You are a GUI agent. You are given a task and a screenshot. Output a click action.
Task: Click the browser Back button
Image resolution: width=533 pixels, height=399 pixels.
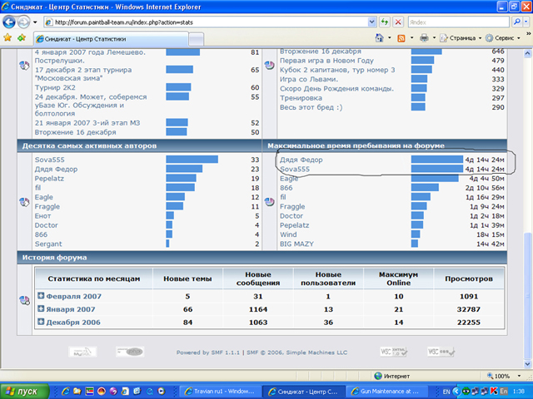click(12, 21)
